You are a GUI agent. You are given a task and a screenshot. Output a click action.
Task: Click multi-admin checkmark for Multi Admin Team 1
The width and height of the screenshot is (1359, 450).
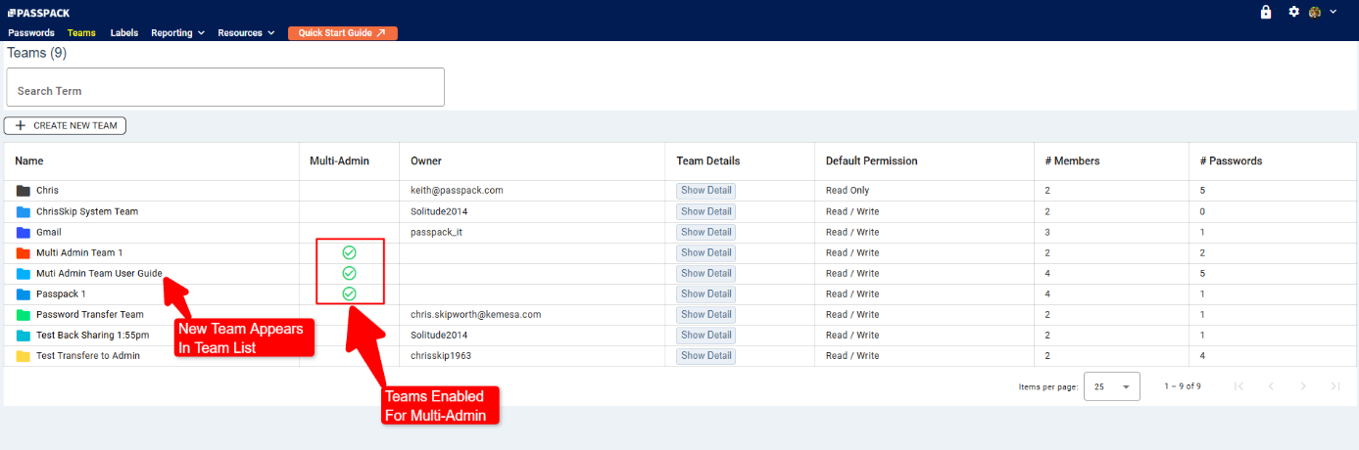[349, 252]
